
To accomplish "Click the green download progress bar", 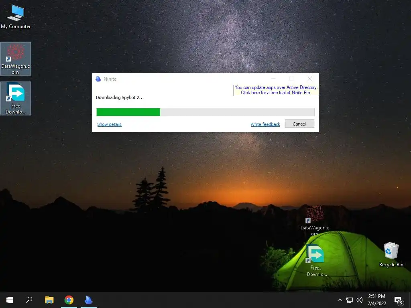I will pos(205,112).
